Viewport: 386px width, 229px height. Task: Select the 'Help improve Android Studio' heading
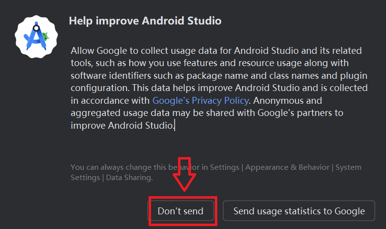tap(145, 21)
